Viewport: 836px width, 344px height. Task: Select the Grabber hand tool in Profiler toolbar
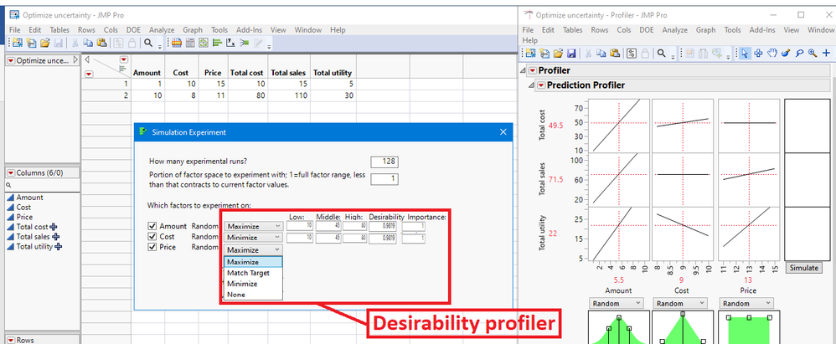pyautogui.click(x=772, y=54)
